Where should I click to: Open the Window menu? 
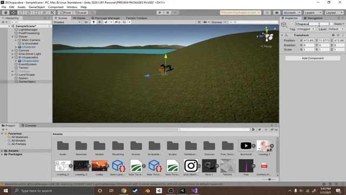tap(72, 7)
